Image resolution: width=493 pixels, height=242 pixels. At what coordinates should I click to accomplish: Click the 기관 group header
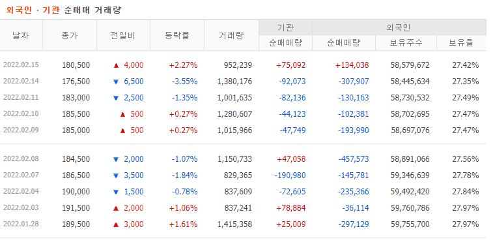point(285,28)
